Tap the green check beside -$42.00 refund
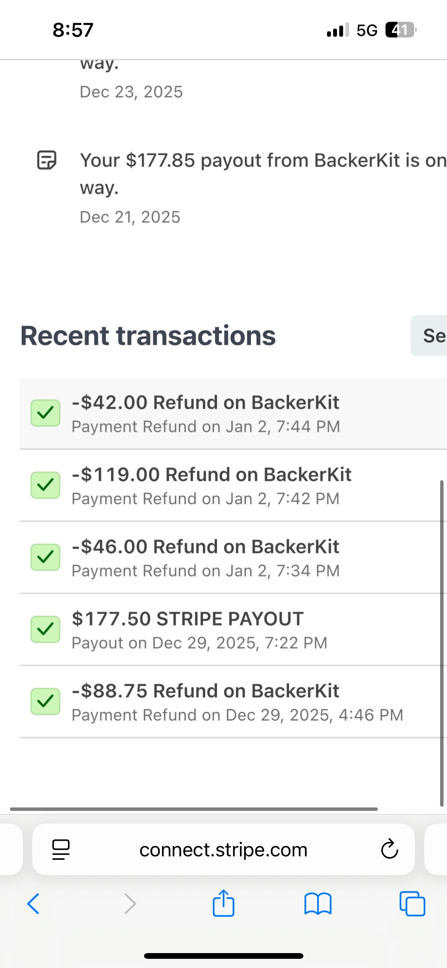The width and height of the screenshot is (447, 968). [x=45, y=413]
